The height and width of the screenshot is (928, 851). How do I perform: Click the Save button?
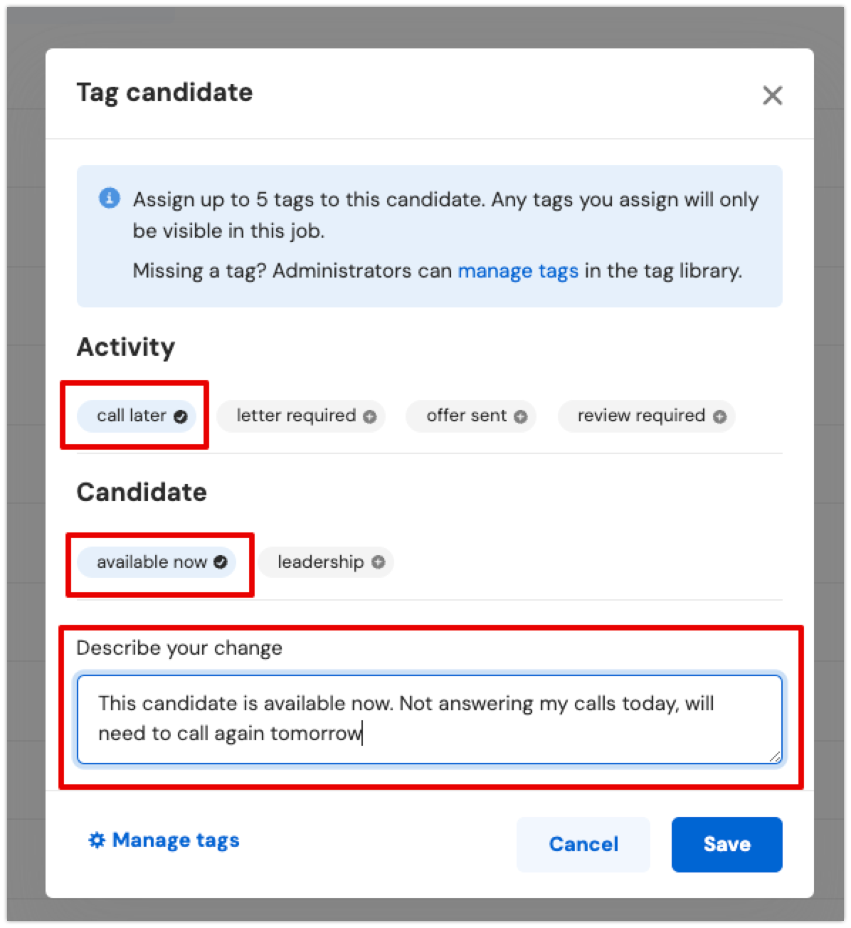[x=726, y=844]
